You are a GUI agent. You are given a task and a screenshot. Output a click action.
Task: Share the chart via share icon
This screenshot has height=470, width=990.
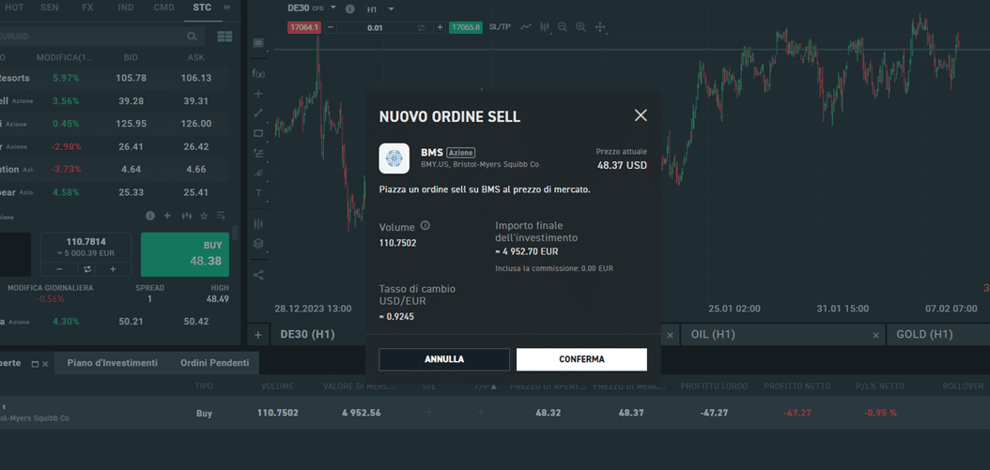coord(258,275)
